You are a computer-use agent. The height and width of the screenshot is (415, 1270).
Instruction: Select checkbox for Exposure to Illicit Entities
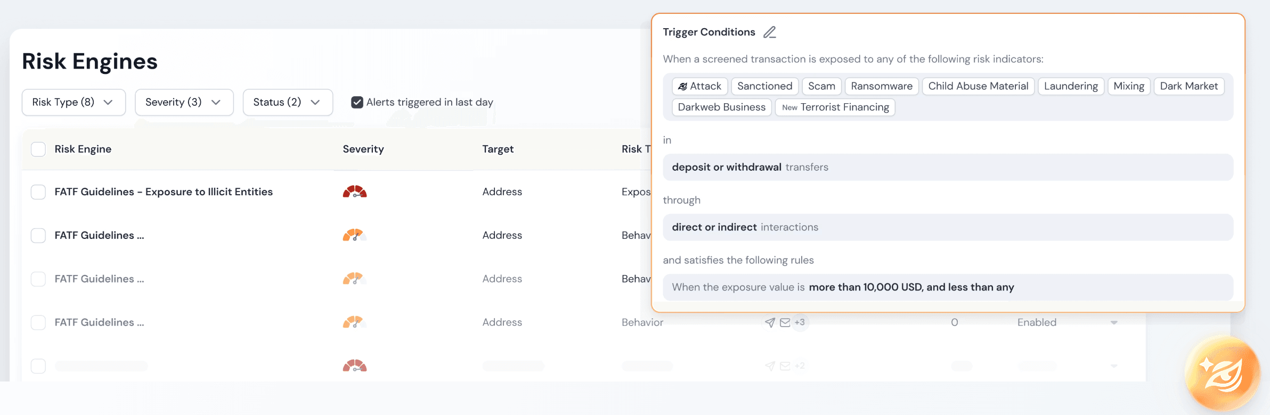coord(38,192)
